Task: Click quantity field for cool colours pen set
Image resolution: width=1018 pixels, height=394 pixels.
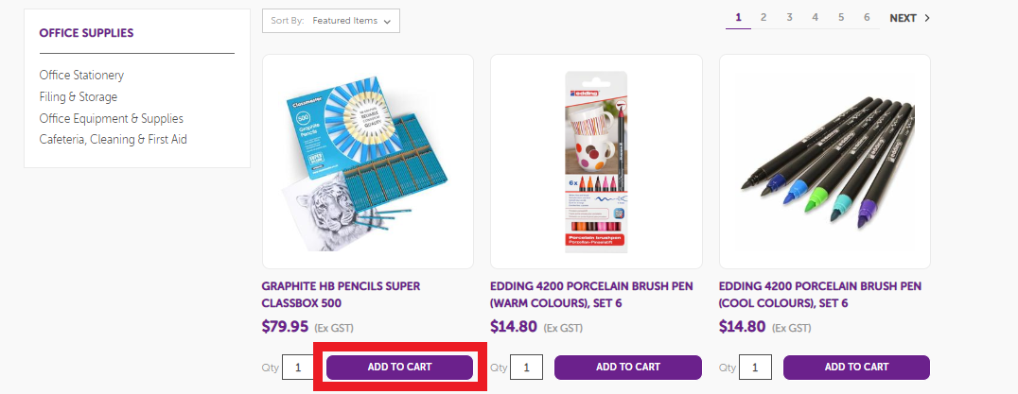Action: (755, 368)
